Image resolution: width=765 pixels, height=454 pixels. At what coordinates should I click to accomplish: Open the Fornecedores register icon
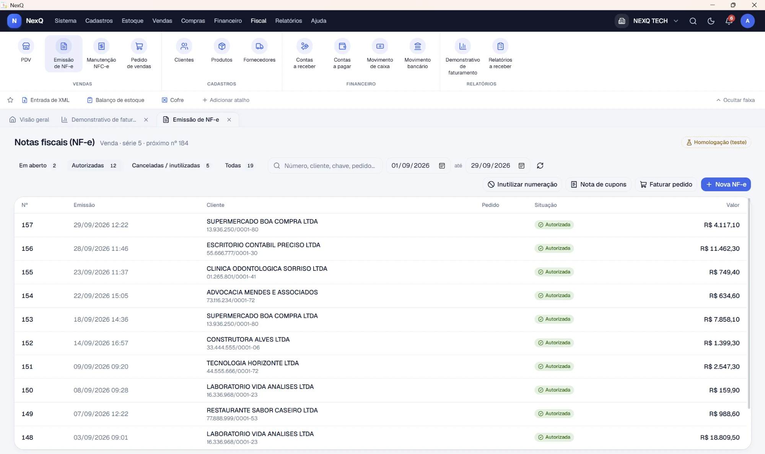point(259,51)
